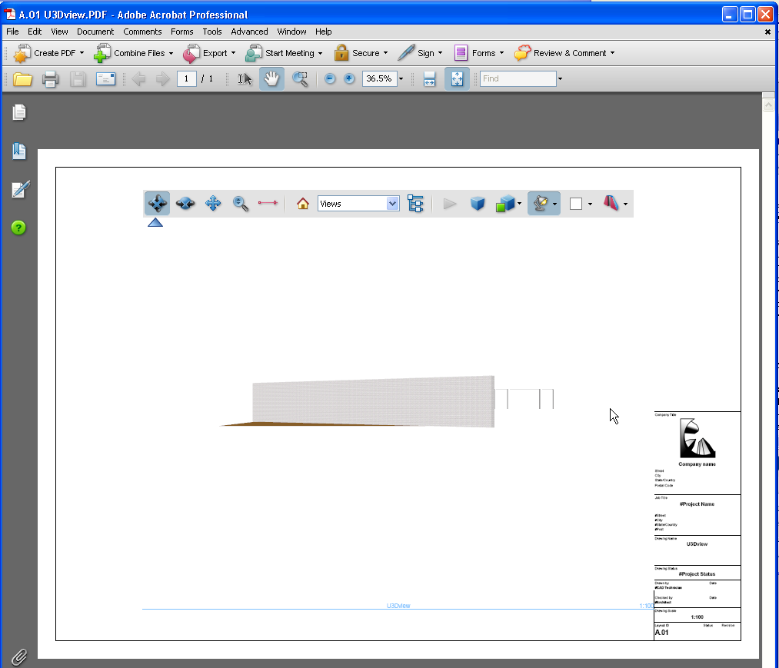Open the Advanced menu
This screenshot has width=779, height=668.
tap(249, 32)
